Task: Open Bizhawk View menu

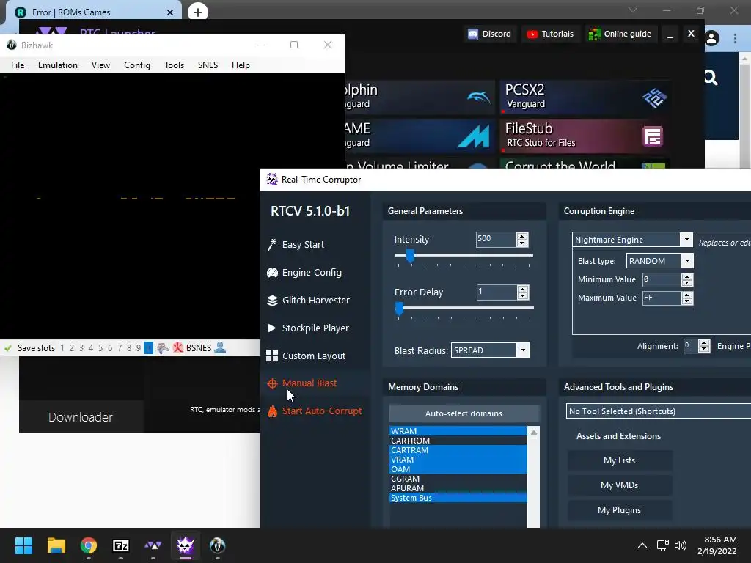Action: 100,65
